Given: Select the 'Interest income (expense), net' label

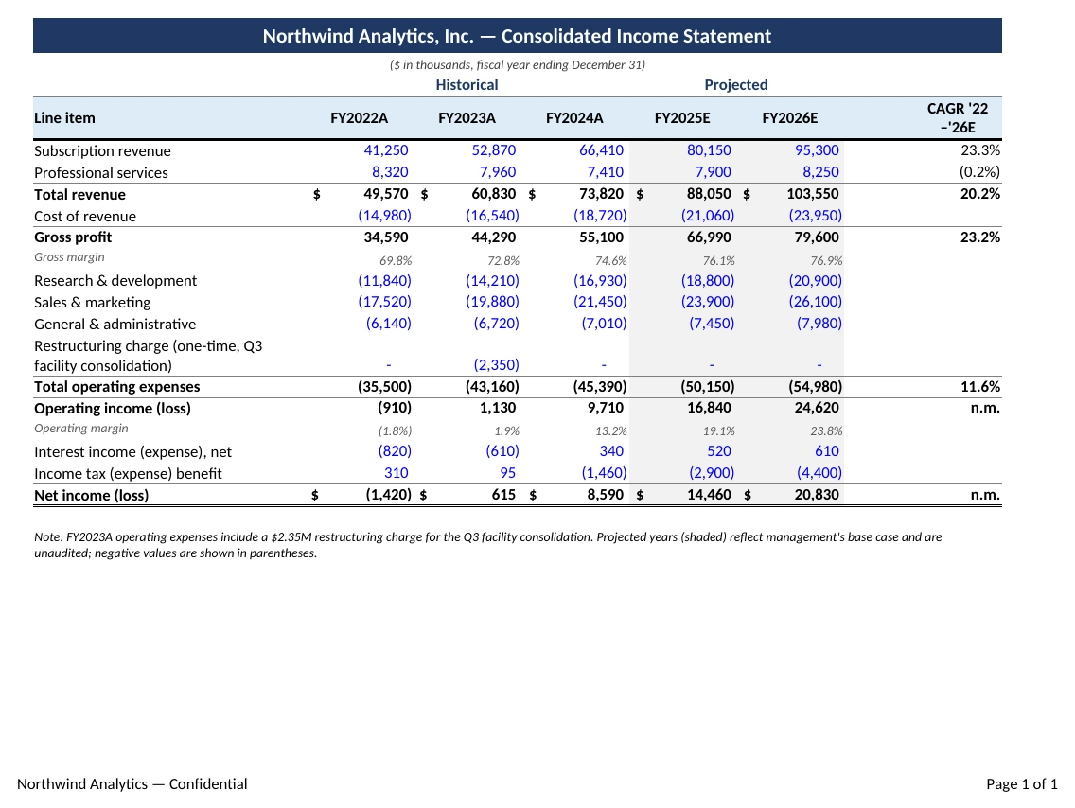Looking at the screenshot, I should click(132, 452).
